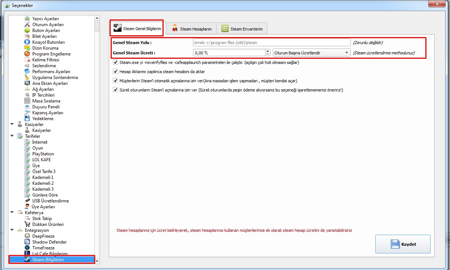Click the Program Engelleme block icon
The image size is (450, 270).
27,54
